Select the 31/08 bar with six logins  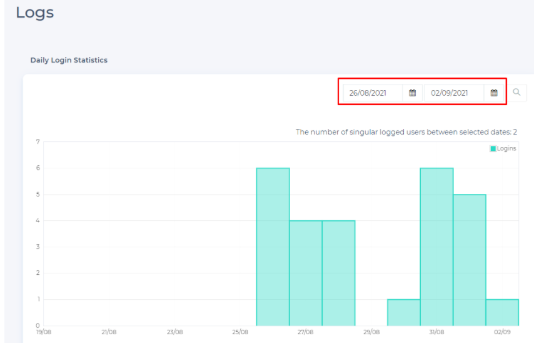pyautogui.click(x=436, y=247)
